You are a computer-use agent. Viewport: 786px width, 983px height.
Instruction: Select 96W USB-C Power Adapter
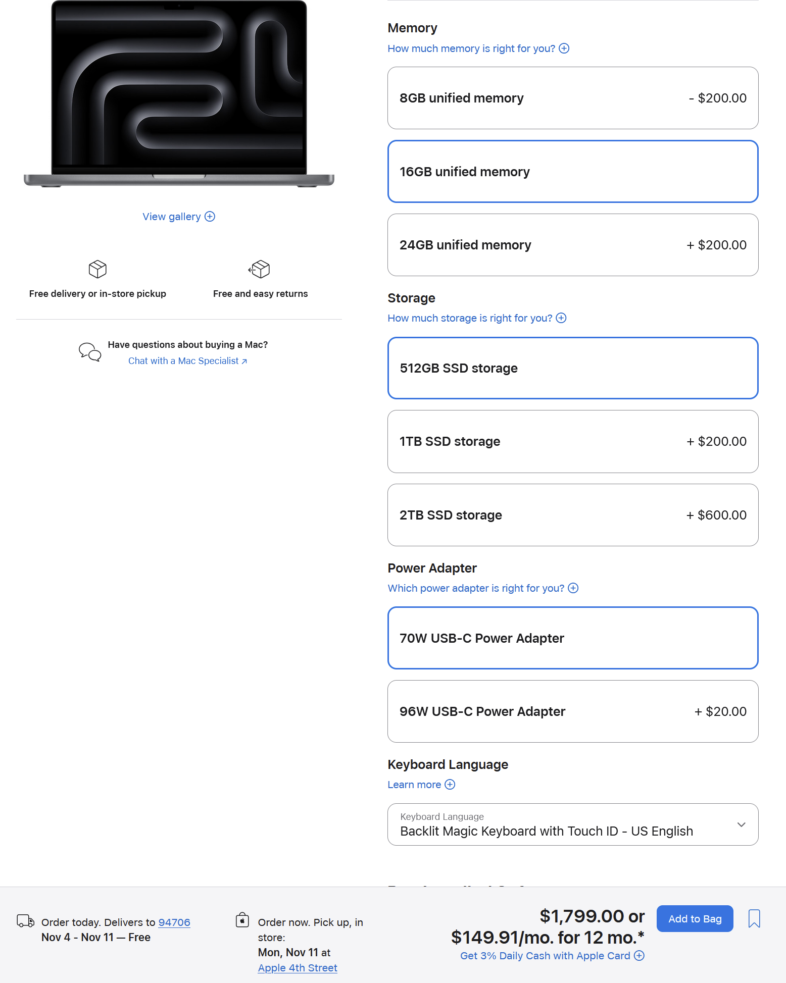point(572,711)
